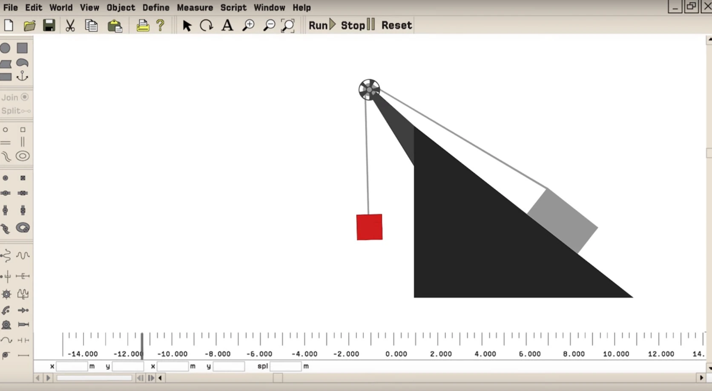Open the Measure menu
This screenshot has height=391, width=712.
pos(195,8)
